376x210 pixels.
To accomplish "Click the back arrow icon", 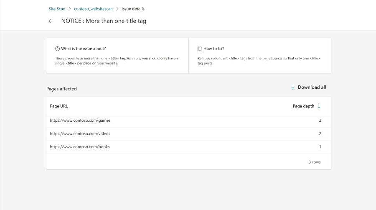I will tap(51, 21).
